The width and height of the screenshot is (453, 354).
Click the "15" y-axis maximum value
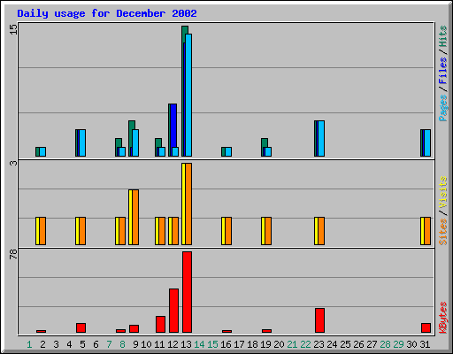point(13,29)
